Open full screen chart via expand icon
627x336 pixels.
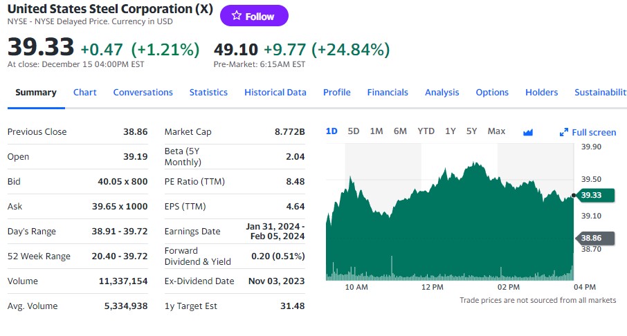pos(563,133)
